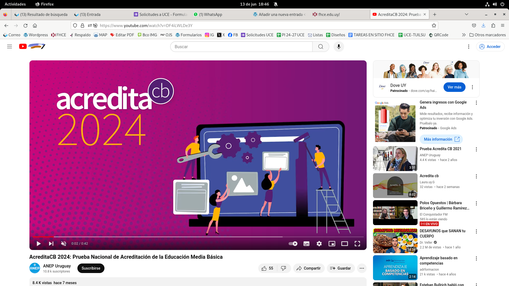Enter fullscreen video mode
Screen dimensions: 509x286
[357, 244]
